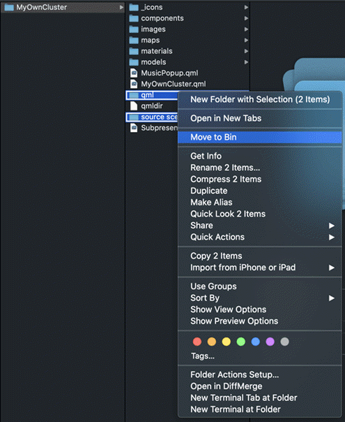Apply the gray tag color
This screenshot has height=422, width=345.
coord(284,342)
